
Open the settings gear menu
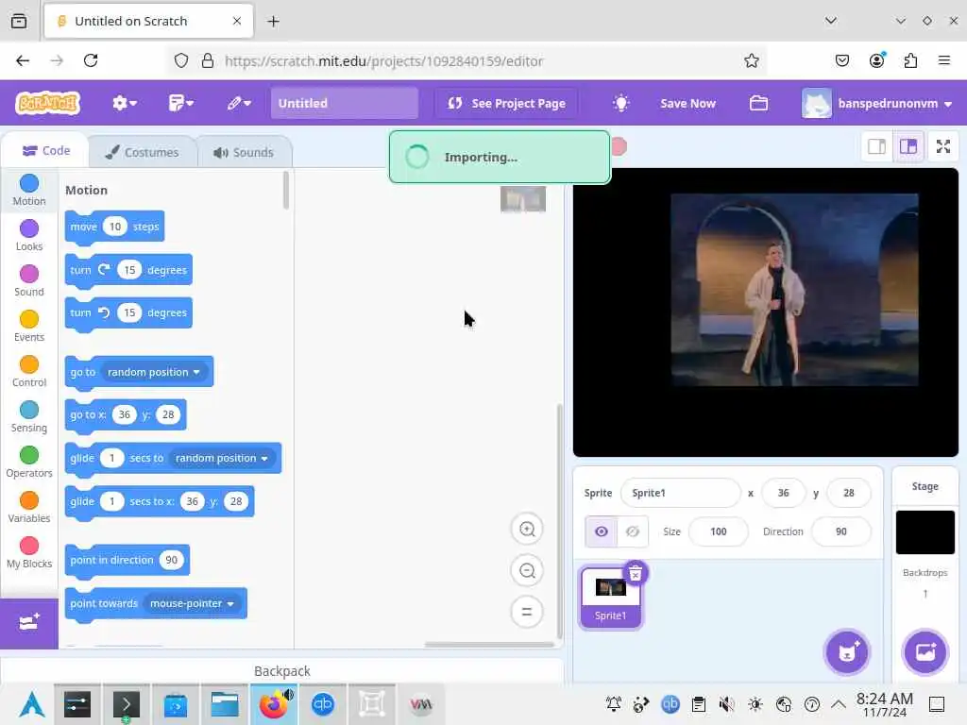pos(124,103)
